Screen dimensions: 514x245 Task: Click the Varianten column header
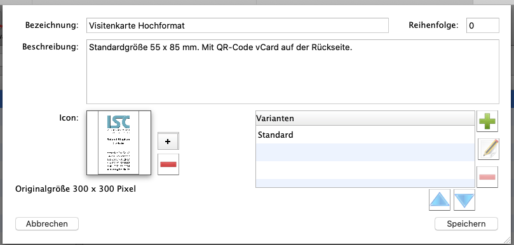[x=365, y=118]
